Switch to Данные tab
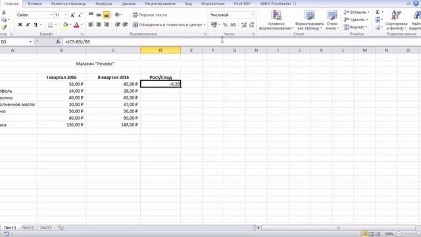 128,4
